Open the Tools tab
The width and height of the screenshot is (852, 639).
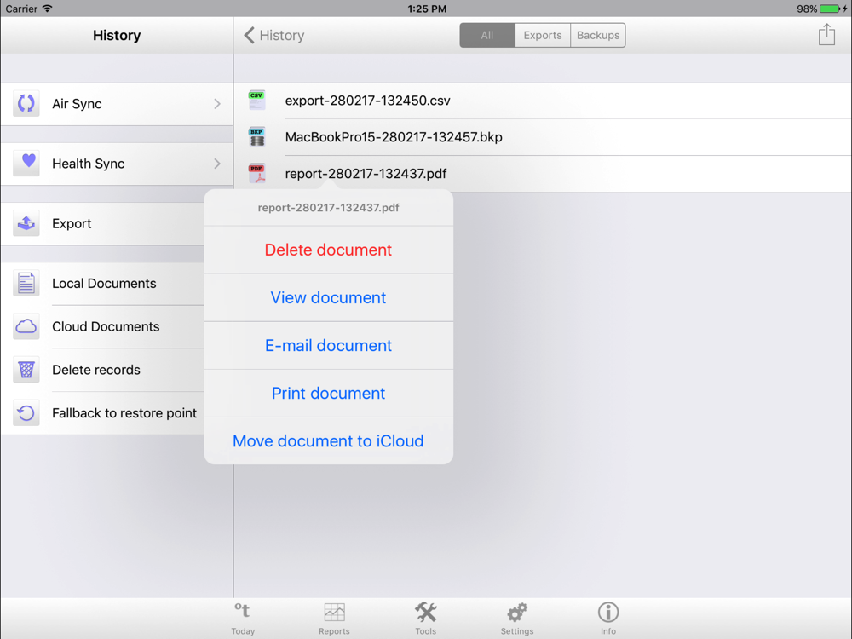click(x=425, y=619)
